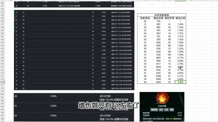218x122 pixels.
Task: Select the fire skill card image
Action: 162,107
